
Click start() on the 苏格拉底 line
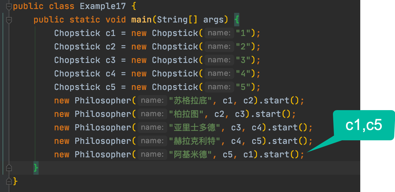(x=282, y=100)
